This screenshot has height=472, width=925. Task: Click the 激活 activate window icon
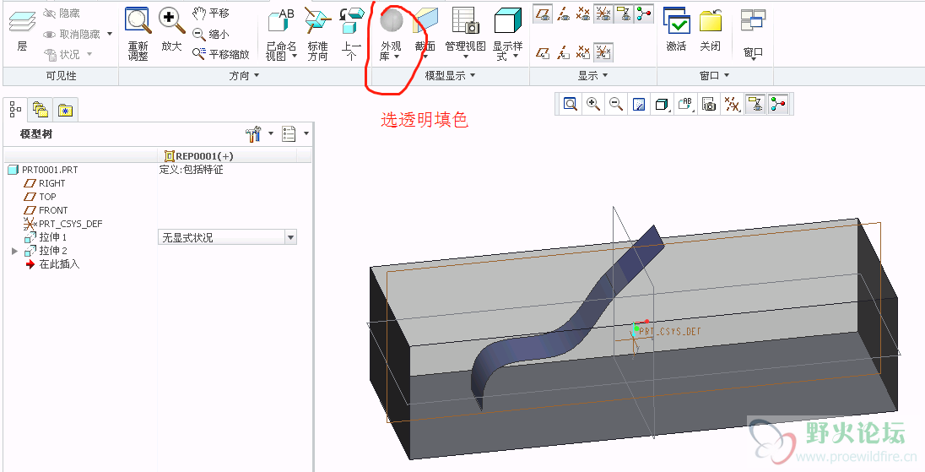pyautogui.click(x=677, y=20)
